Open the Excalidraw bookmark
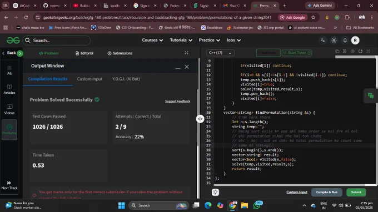 (x=212, y=28)
